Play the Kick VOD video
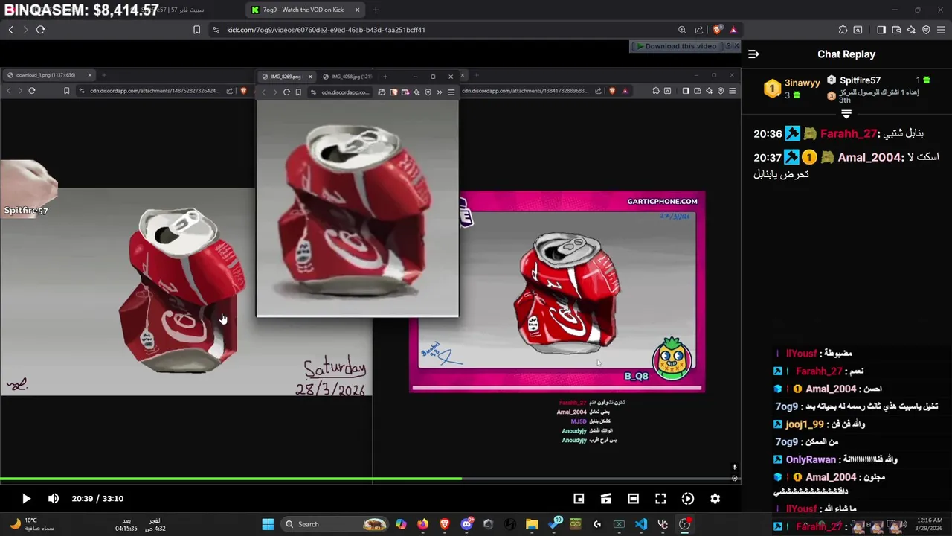The image size is (952, 536). click(26, 499)
